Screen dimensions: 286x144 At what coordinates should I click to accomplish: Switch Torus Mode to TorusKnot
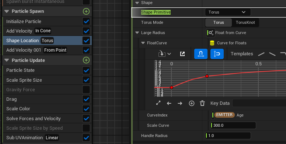[245, 22]
